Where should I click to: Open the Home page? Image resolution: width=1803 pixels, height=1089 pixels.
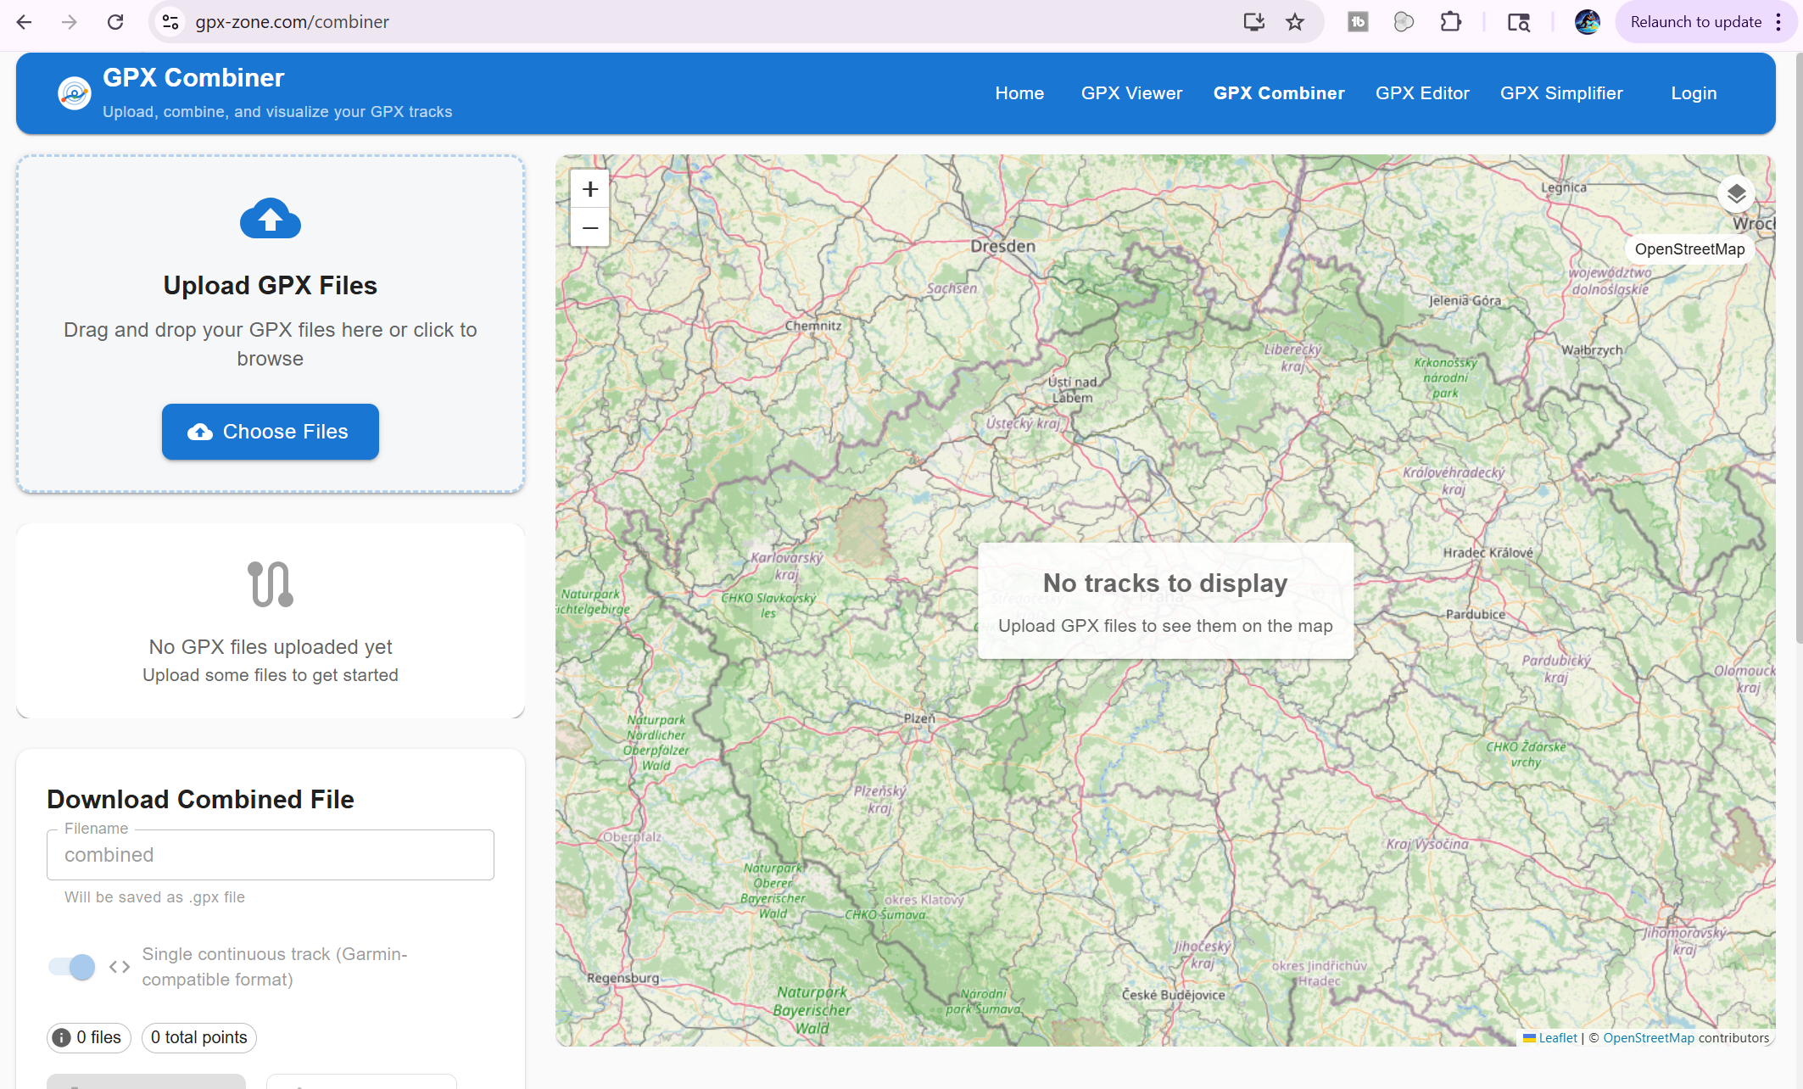(x=1019, y=93)
